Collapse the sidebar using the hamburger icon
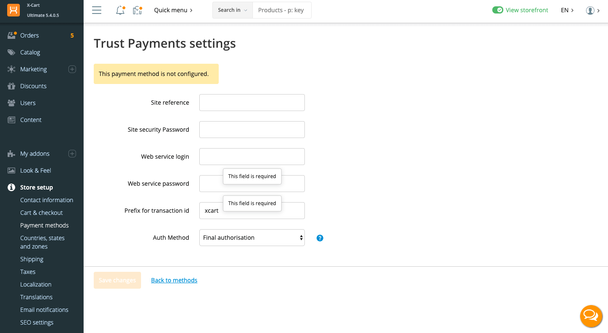This screenshot has width=608, height=333. (x=96, y=10)
